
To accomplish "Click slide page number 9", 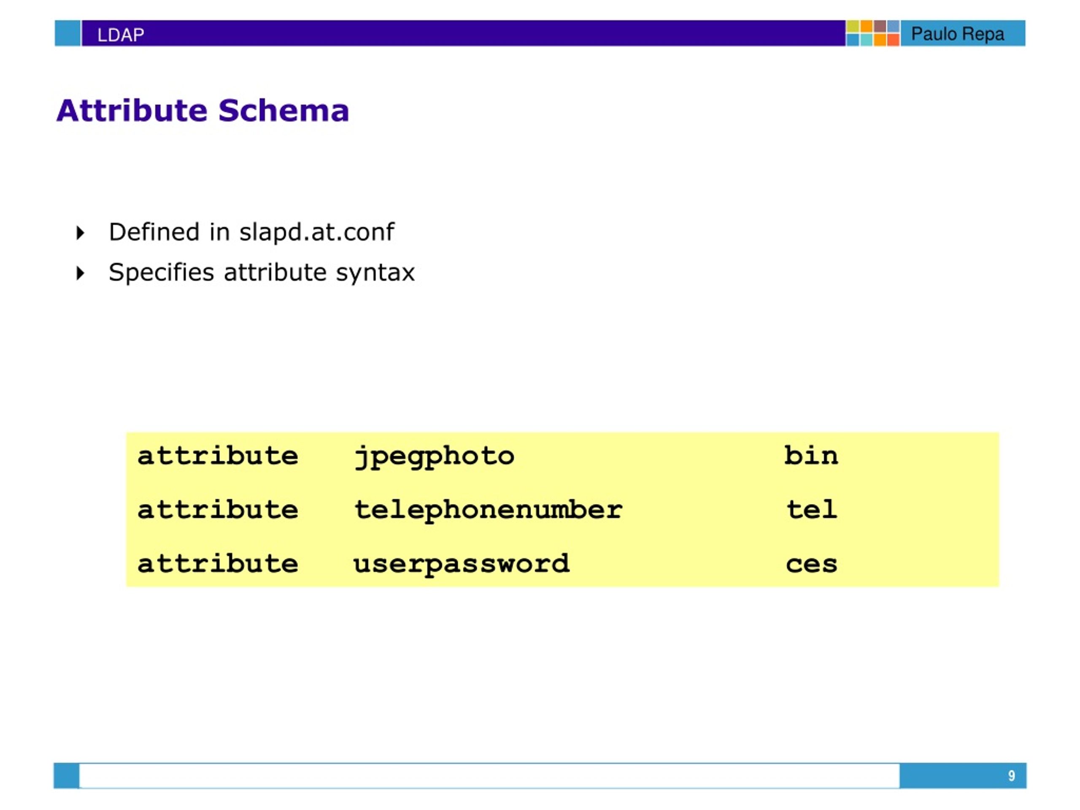I will click(1011, 775).
